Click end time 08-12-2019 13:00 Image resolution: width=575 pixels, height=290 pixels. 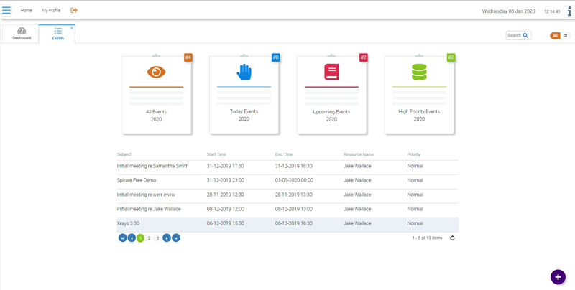pyautogui.click(x=294, y=209)
